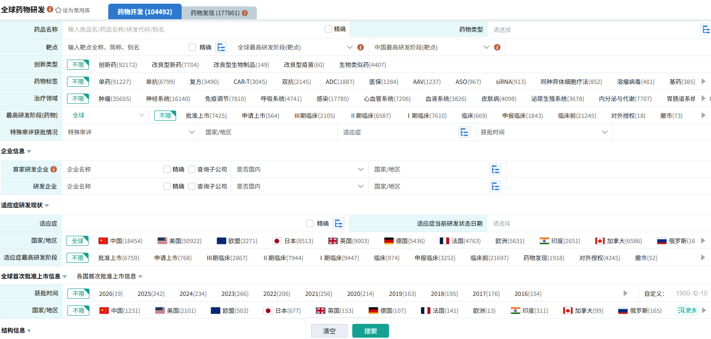Image resolution: width=711 pixels, height=339 pixels.
Task: Collapse the 企业信息 section
Action: pos(29,151)
